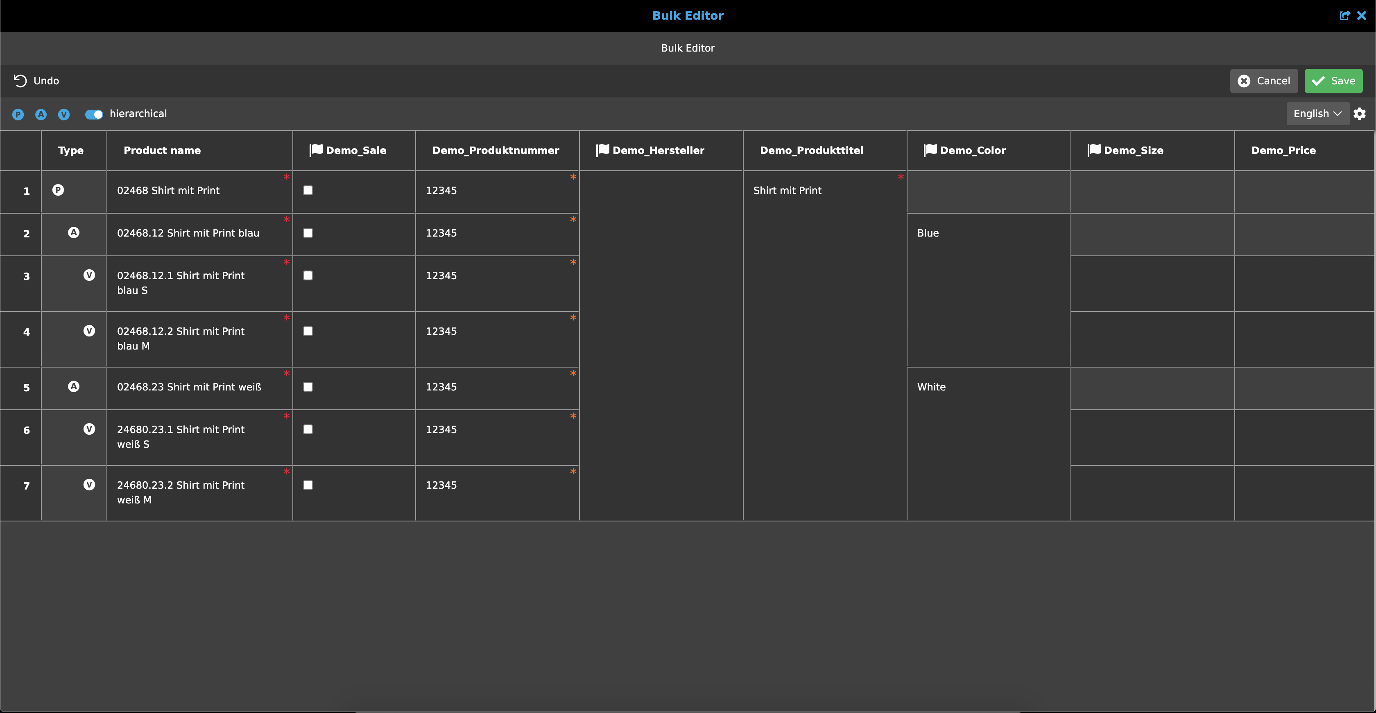
Task: Check Demo_Sale box for row 1
Action: [x=308, y=190]
